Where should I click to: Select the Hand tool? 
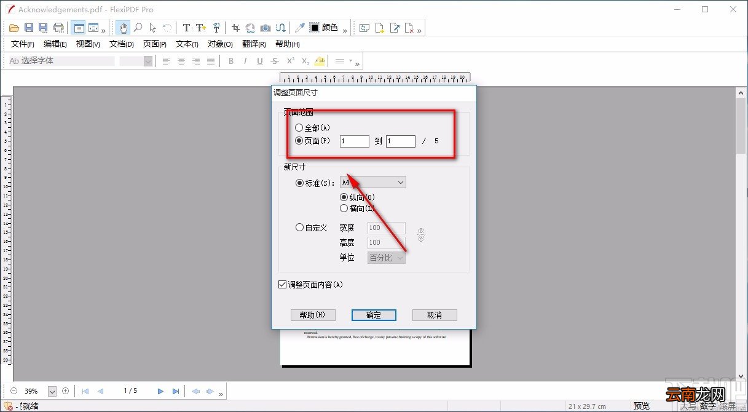[x=123, y=28]
